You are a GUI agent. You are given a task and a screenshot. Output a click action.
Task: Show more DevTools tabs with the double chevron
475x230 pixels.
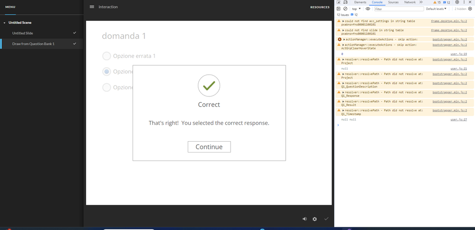click(421, 2)
